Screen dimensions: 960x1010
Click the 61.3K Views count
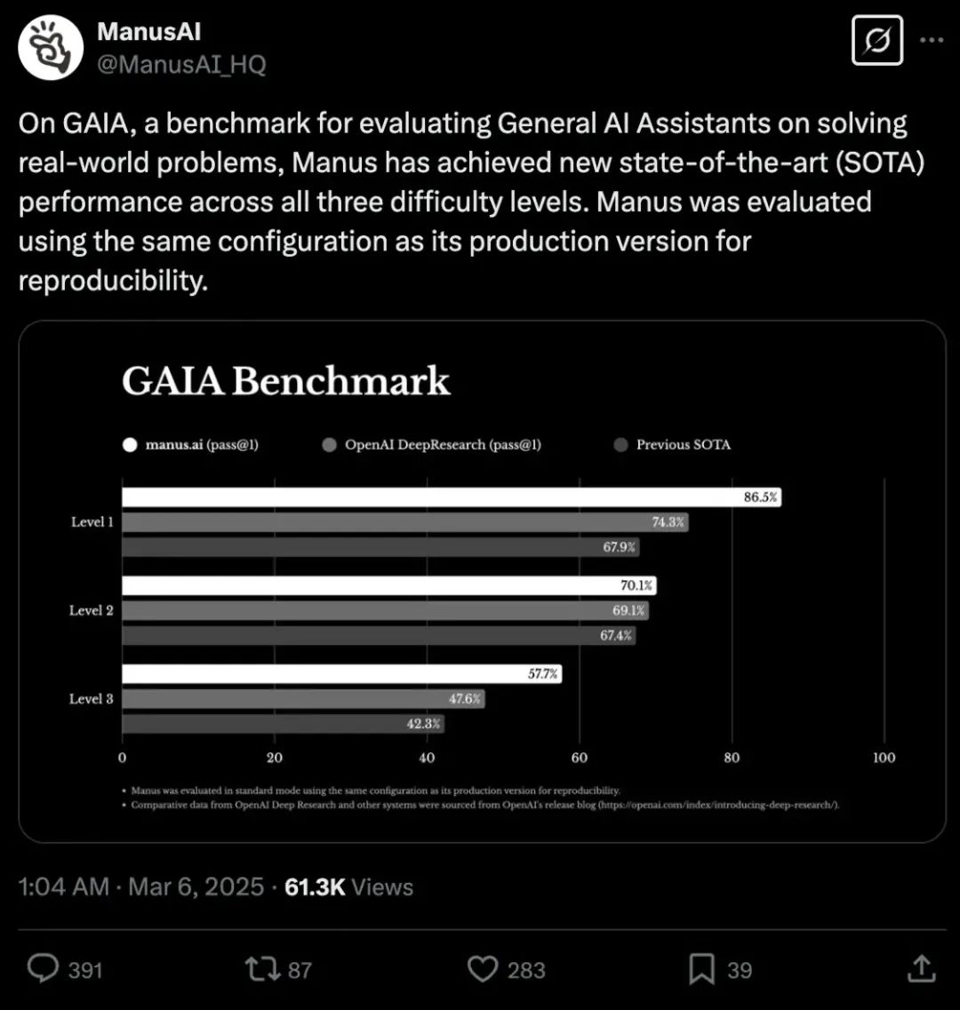tap(348, 887)
